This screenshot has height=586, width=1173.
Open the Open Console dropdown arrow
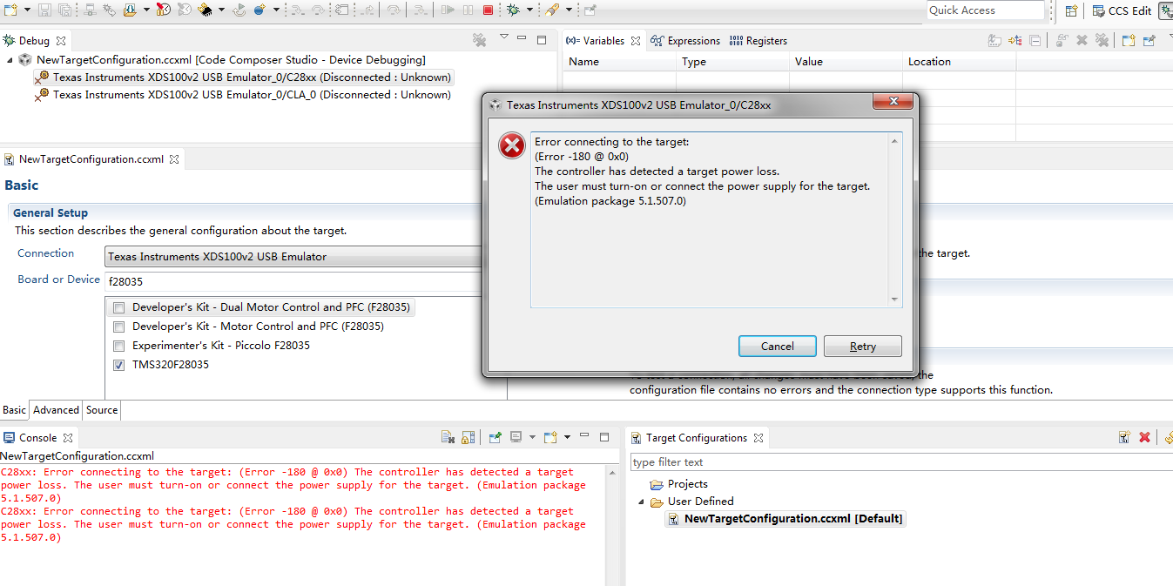567,437
